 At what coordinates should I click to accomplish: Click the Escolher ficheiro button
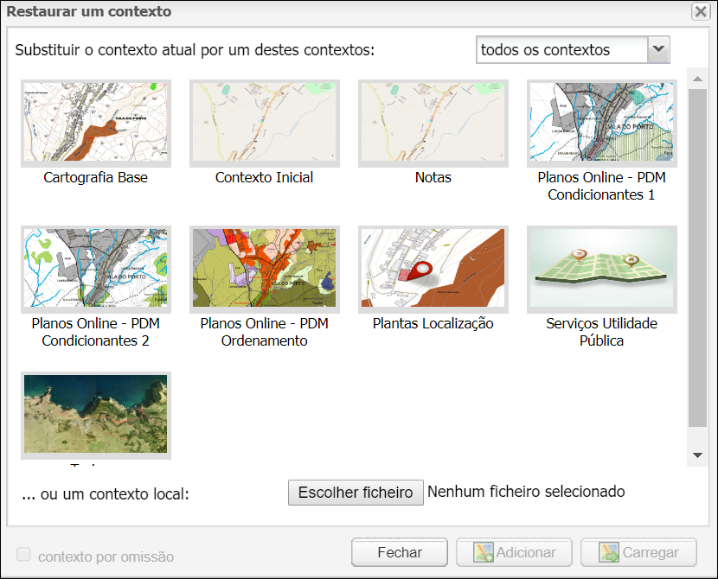356,493
